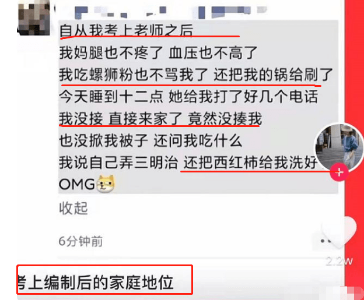Like the comment with the heart icon
This screenshot has height=300, width=364.
coord(340,232)
